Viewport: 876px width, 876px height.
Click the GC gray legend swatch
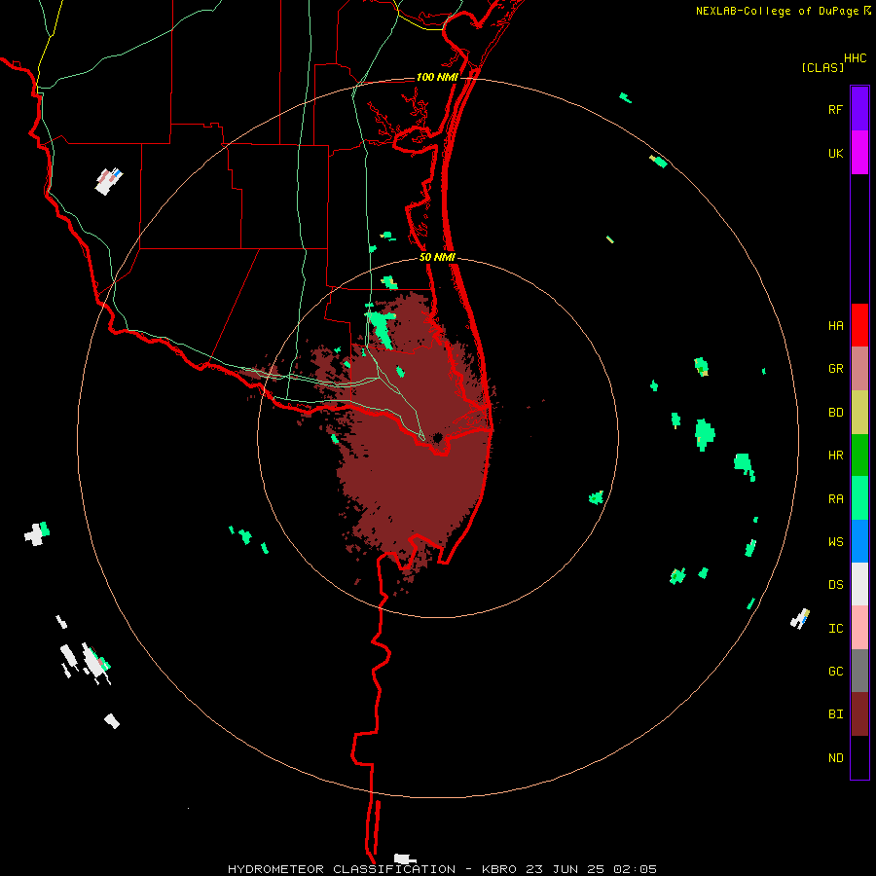pyautogui.click(x=859, y=671)
